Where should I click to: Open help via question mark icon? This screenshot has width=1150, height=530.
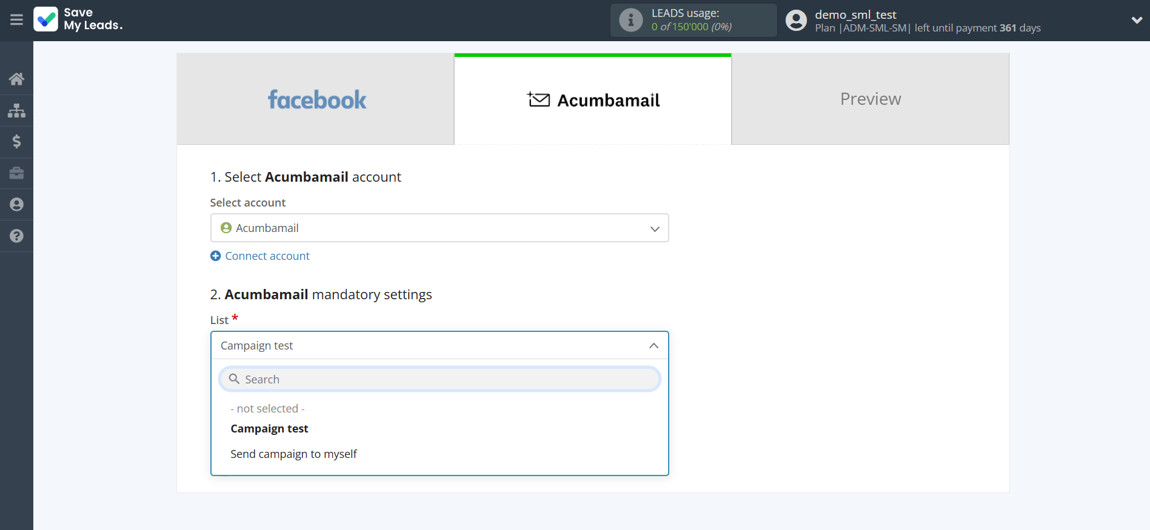16,236
